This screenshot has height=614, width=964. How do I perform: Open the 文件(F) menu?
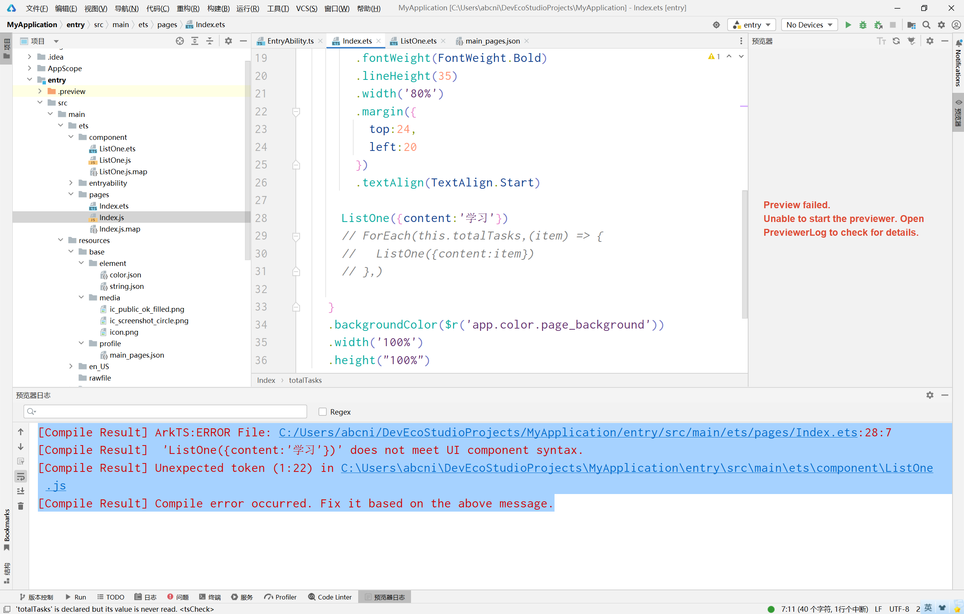37,8
